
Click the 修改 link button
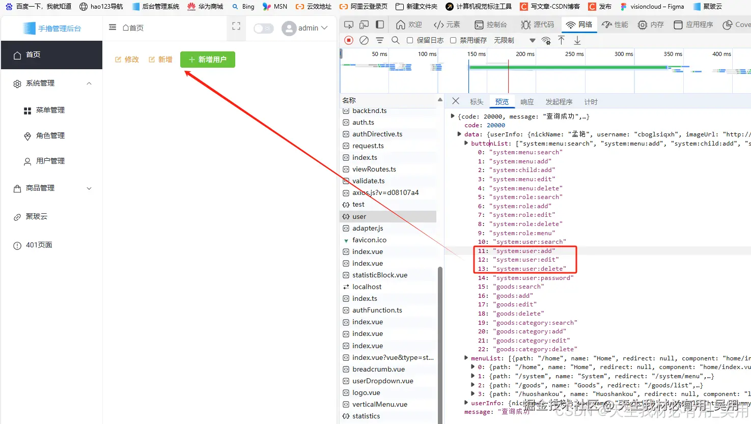tap(127, 60)
